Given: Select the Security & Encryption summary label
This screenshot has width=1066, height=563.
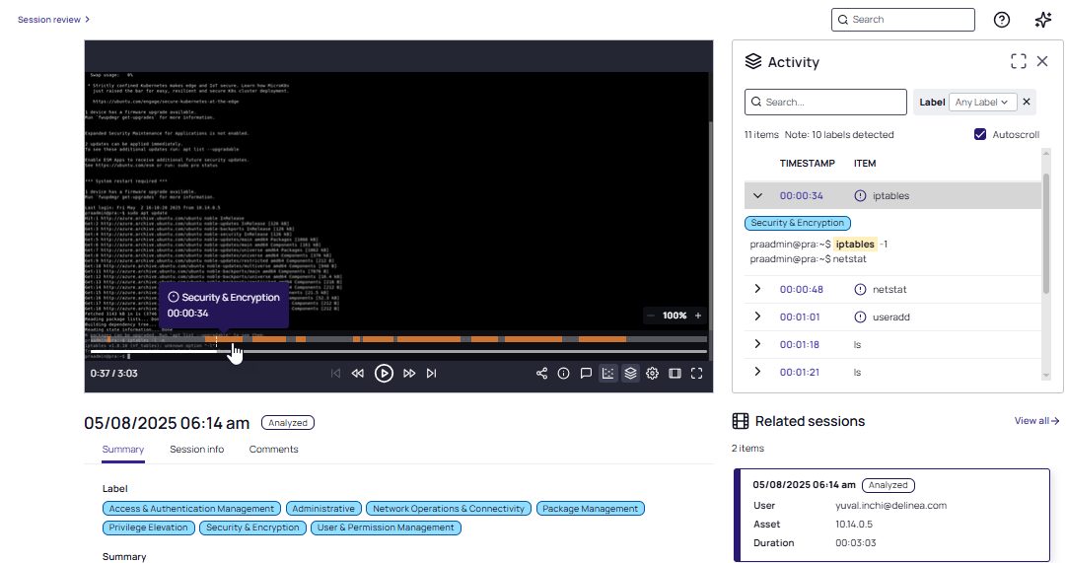Looking at the screenshot, I should (252, 528).
